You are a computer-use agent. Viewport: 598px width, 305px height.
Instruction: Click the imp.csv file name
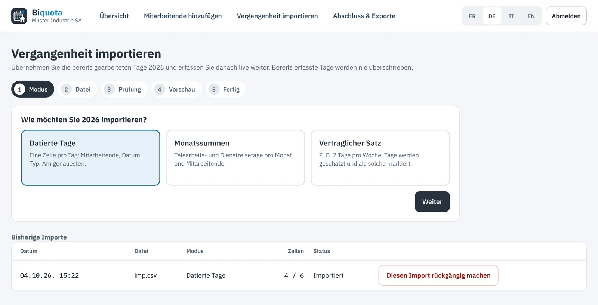tap(146, 275)
